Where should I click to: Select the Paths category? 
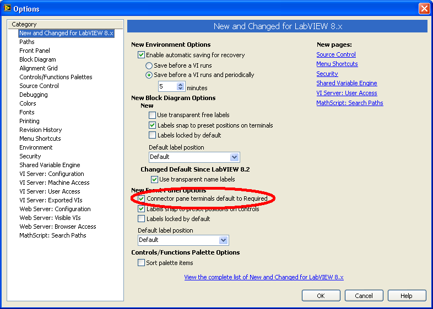[x=27, y=42]
